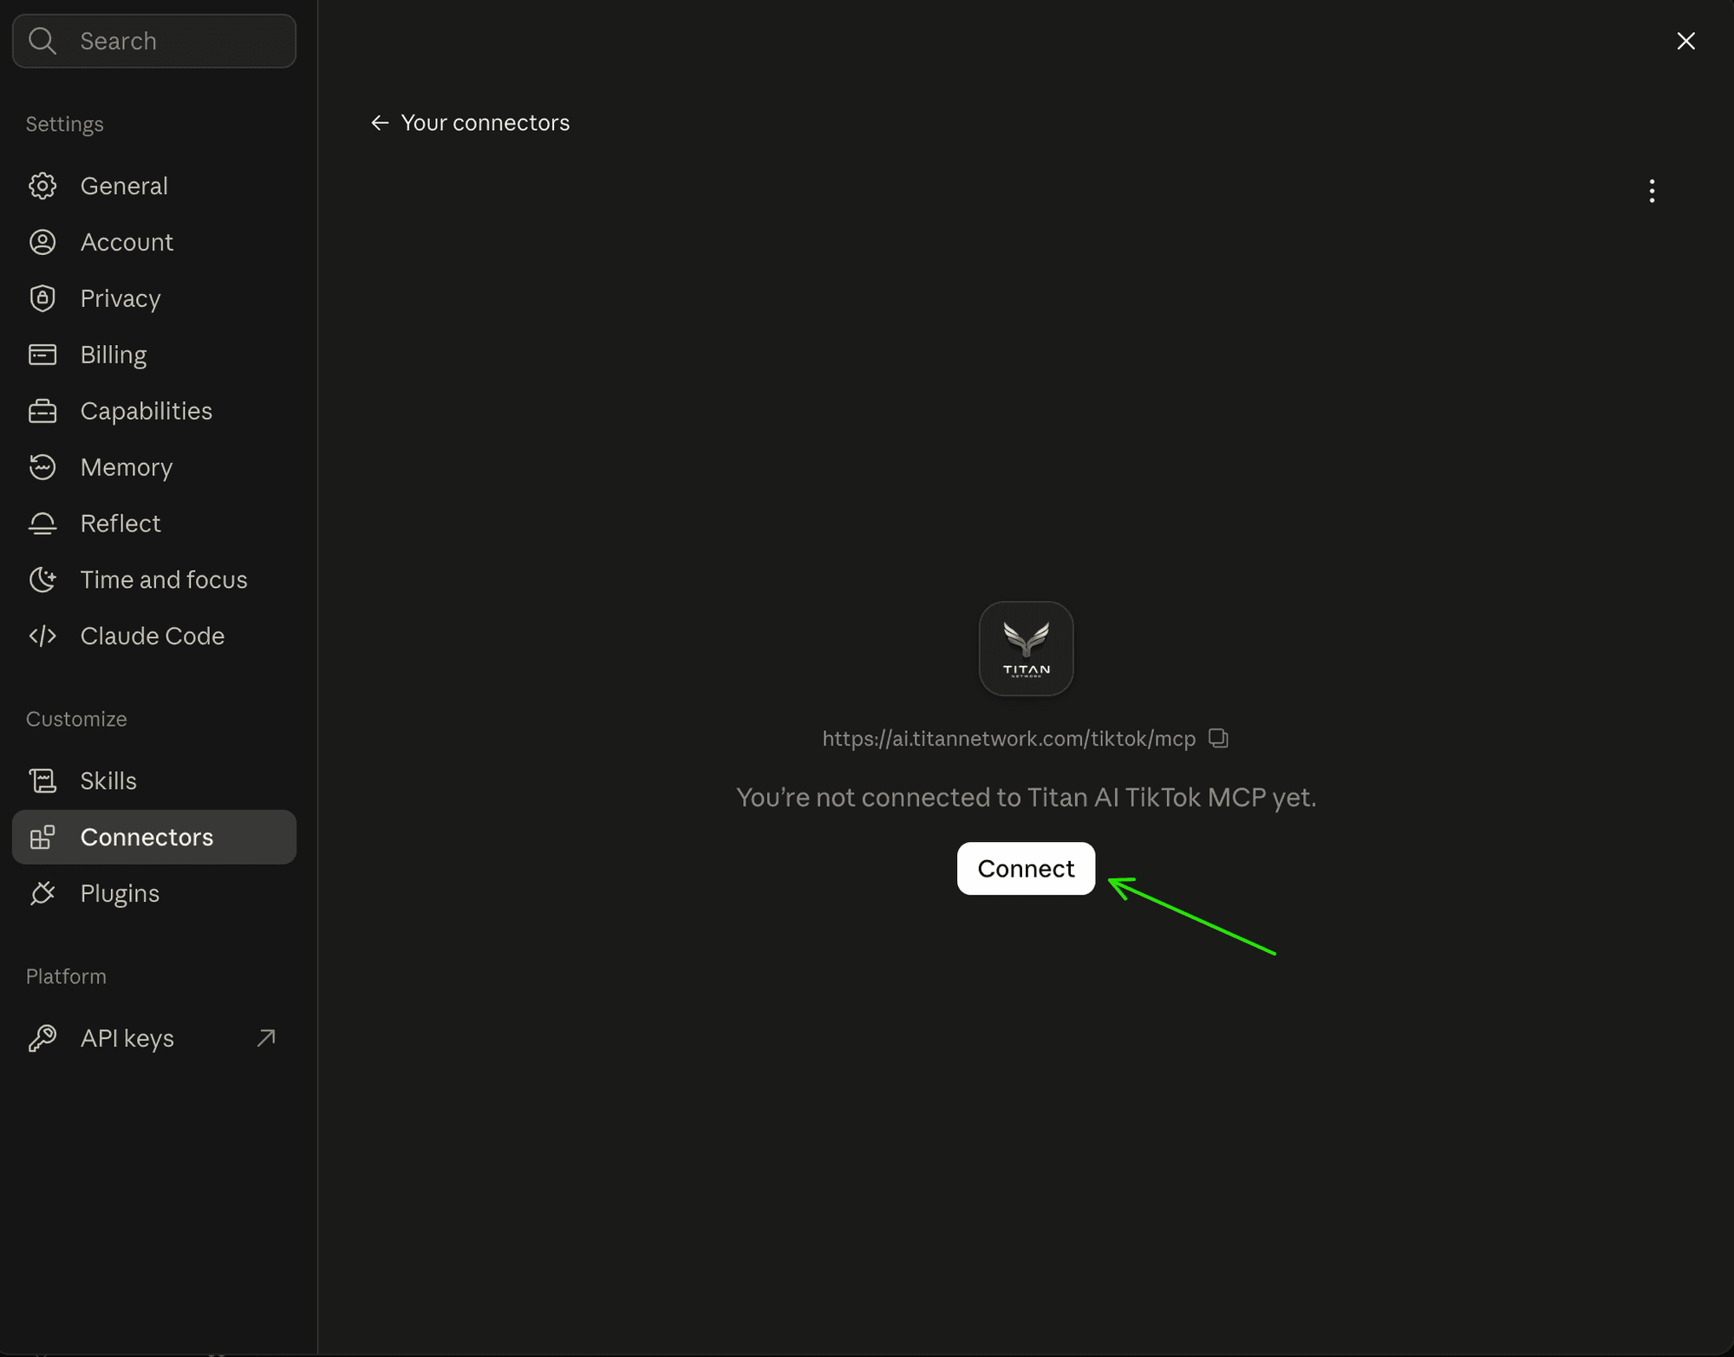Click the magnifying glass search icon

(x=42, y=41)
